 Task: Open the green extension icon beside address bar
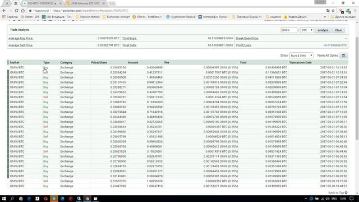point(348,11)
